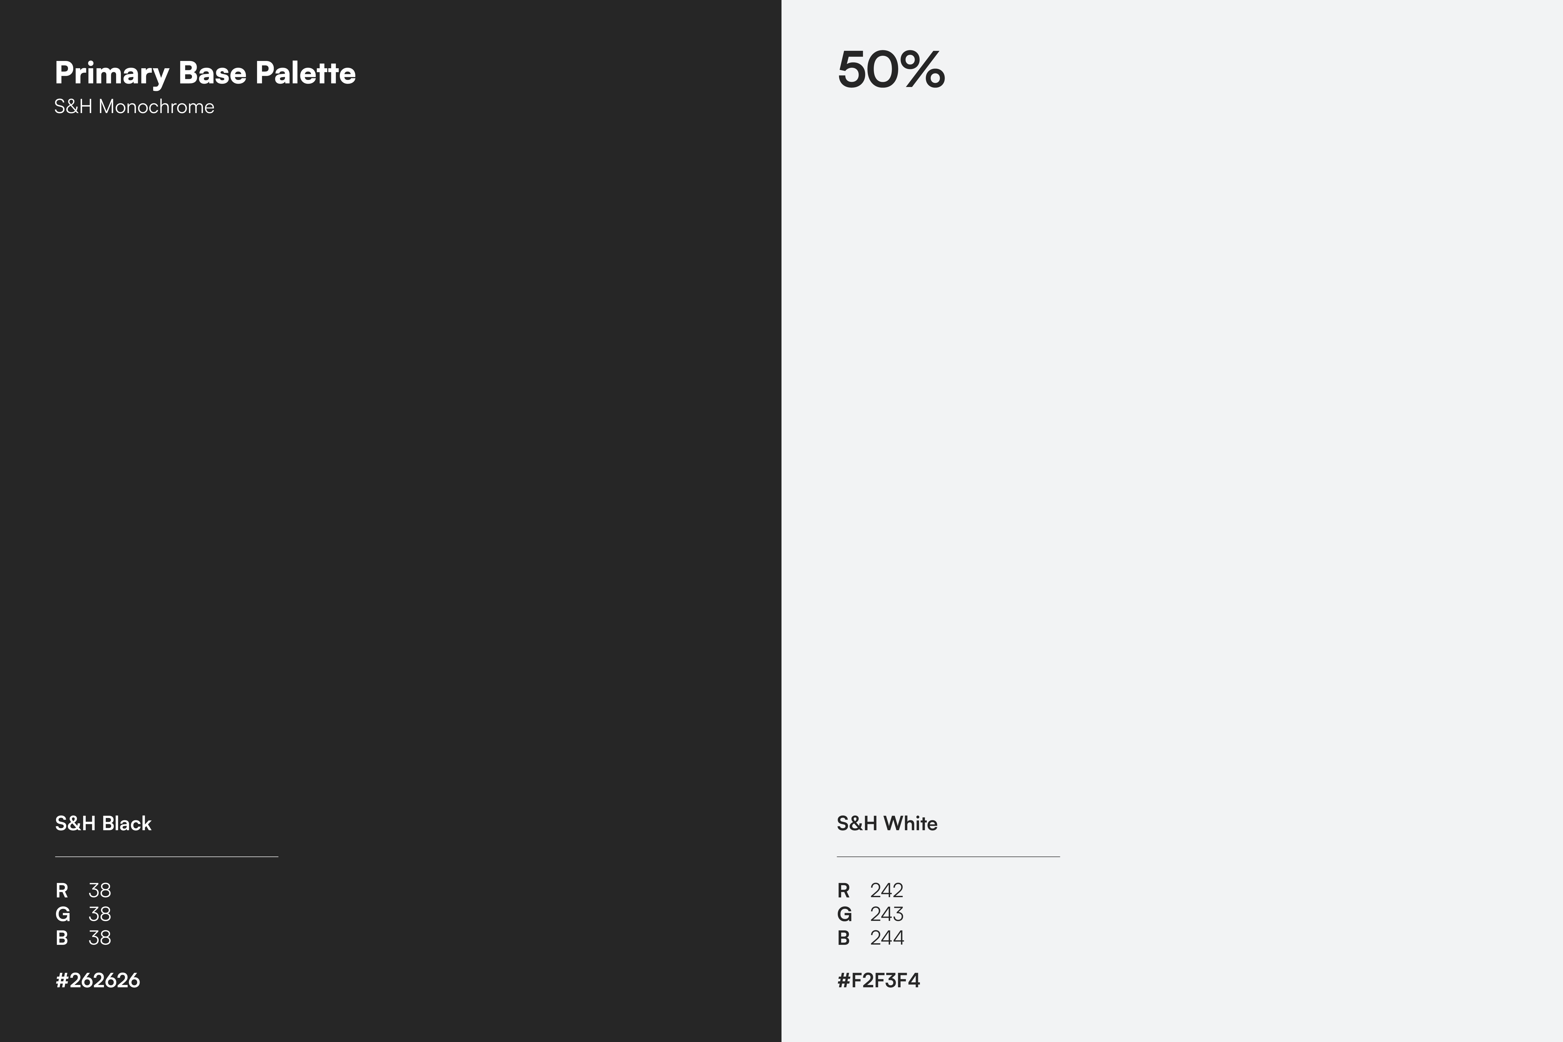Click the G letter beside 243
Screen dimensions: 1563x1042
click(844, 914)
